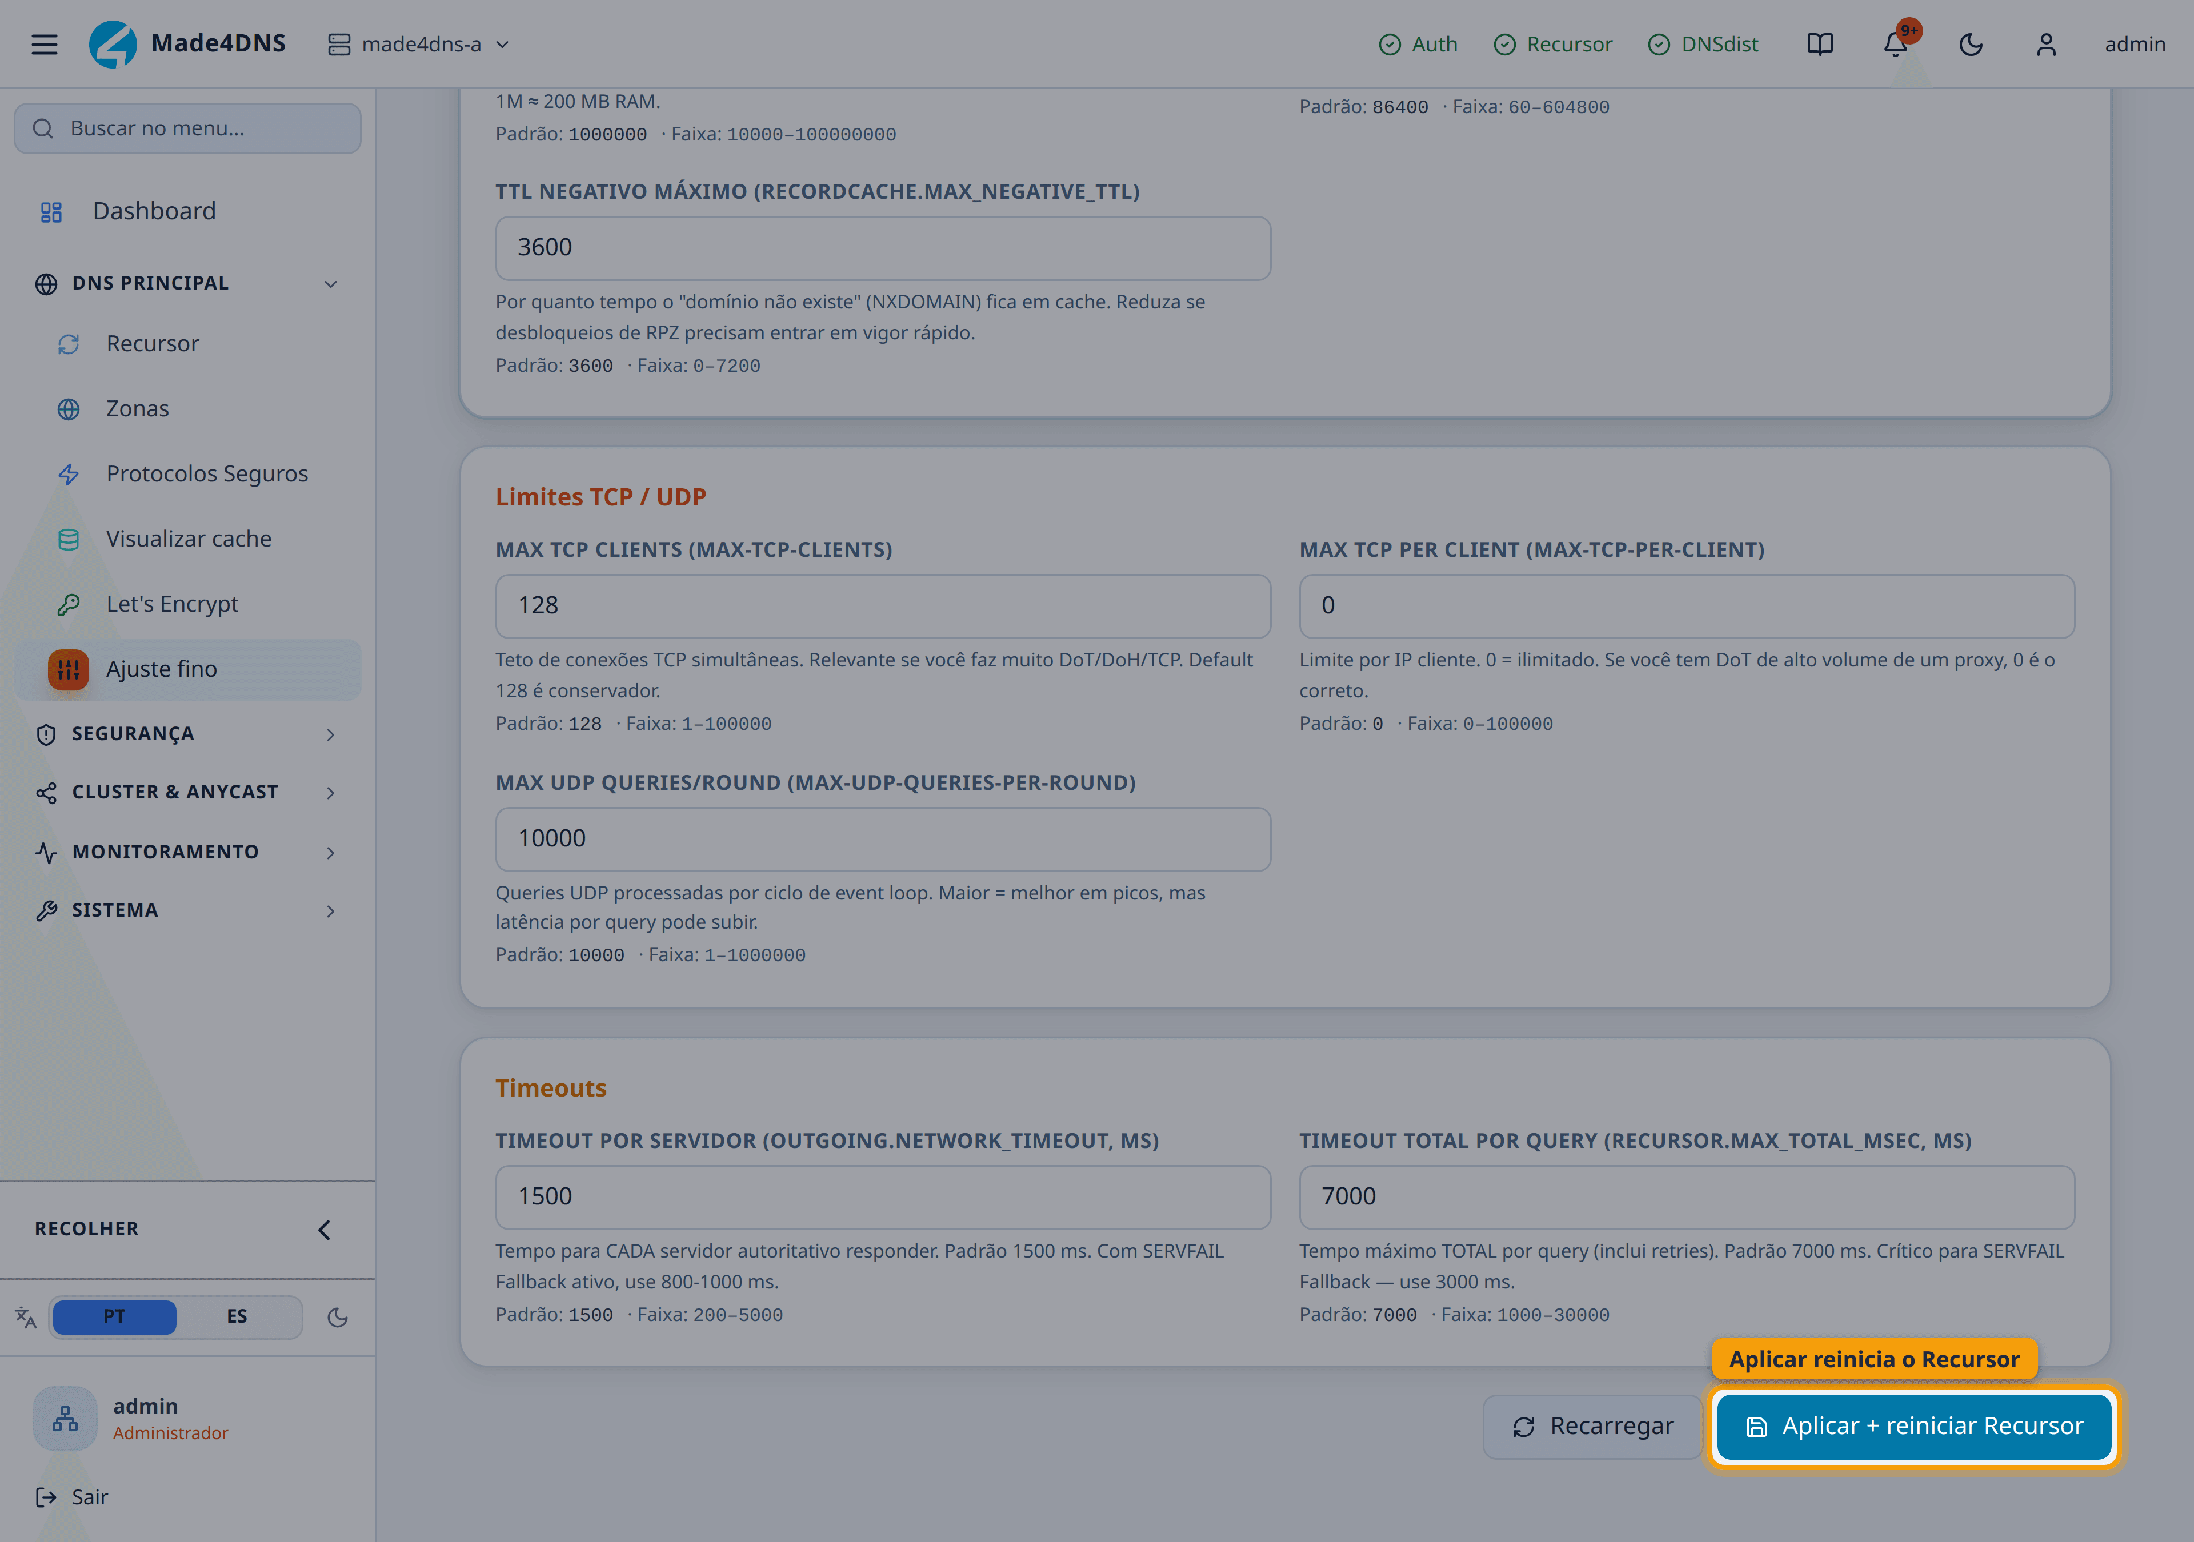Click the Auth status check icon
This screenshot has width=2194, height=1542.
click(x=1390, y=45)
